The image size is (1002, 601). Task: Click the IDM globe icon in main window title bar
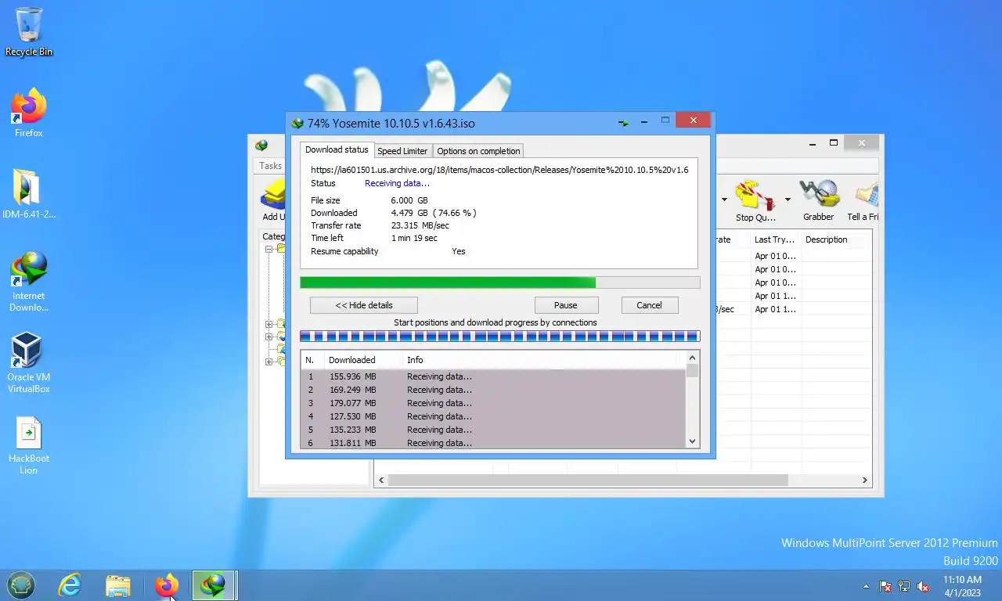click(x=261, y=145)
